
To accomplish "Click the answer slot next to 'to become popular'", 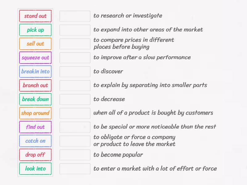I will (x=75, y=155).
